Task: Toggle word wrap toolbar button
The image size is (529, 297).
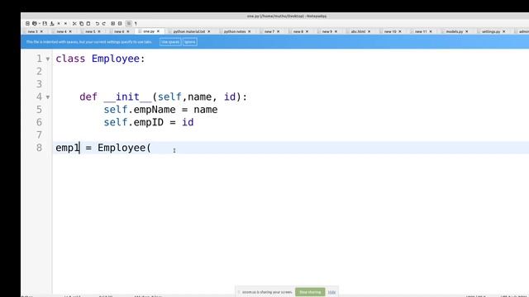Action: point(129,24)
